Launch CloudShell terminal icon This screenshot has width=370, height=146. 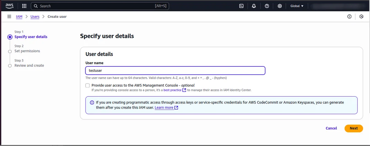241,6
